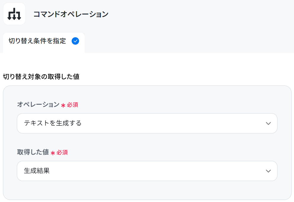Open the 切り替え条件を指定 tab
The image size is (294, 202).
[44, 43]
